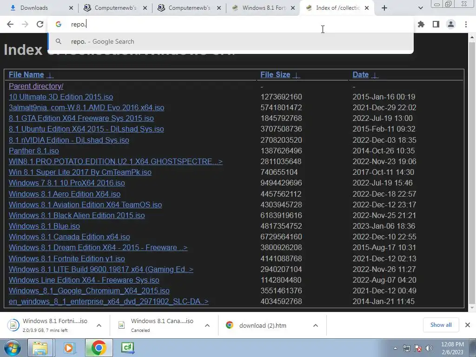The height and width of the screenshot is (357, 476).
Task: Open 3almalt9nia W.8.1.AMD Evo 2016 iso link
Action: tap(86, 108)
